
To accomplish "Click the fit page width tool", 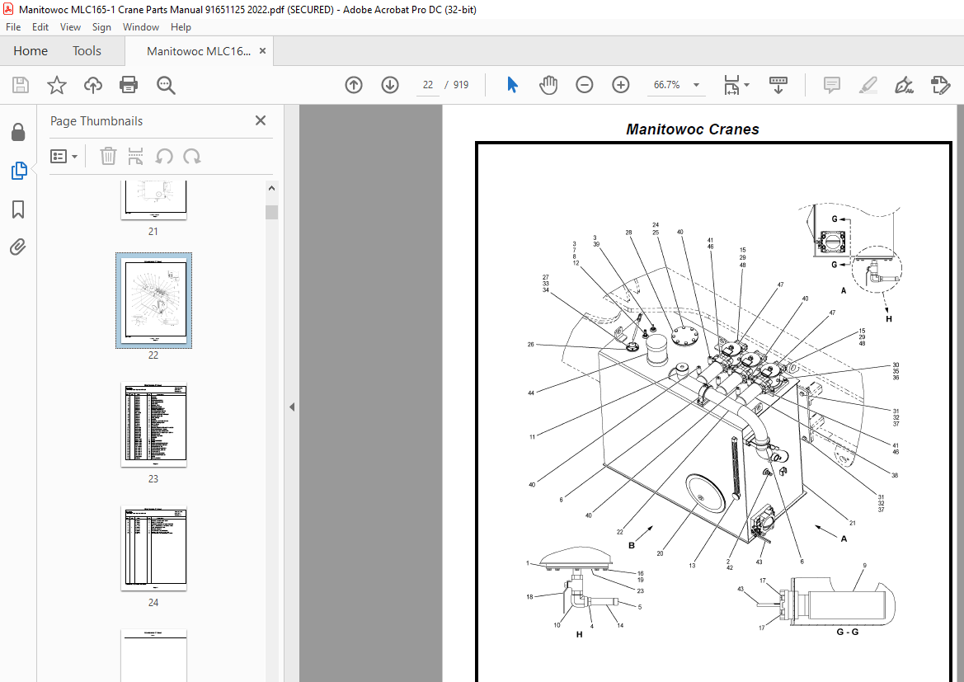I will (731, 85).
